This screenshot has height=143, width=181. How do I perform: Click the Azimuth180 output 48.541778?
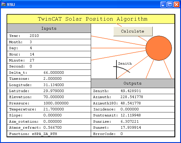[x=131, y=103]
